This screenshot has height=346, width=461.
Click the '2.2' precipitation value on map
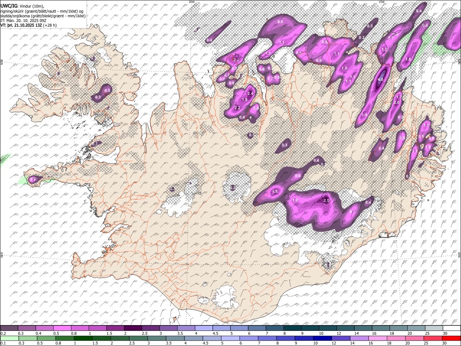click(x=237, y=108)
